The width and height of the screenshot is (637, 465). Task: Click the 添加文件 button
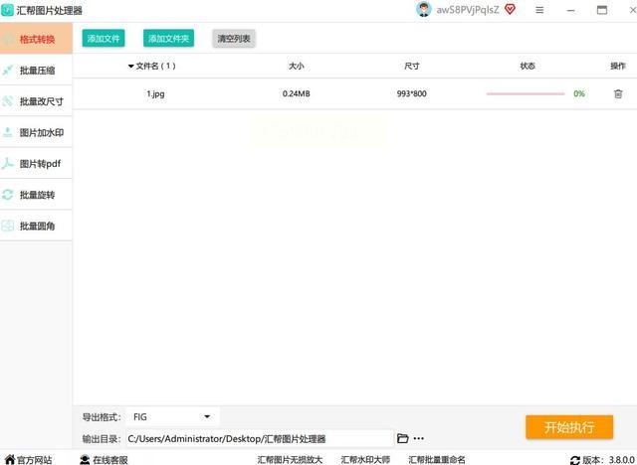click(x=104, y=39)
